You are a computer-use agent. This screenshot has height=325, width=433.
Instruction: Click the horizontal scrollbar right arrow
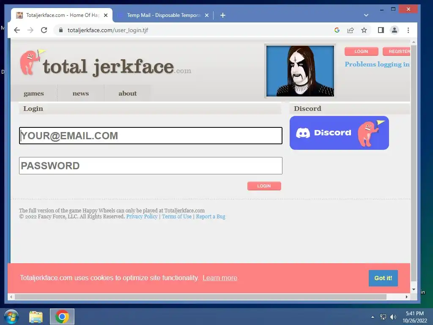(407, 297)
